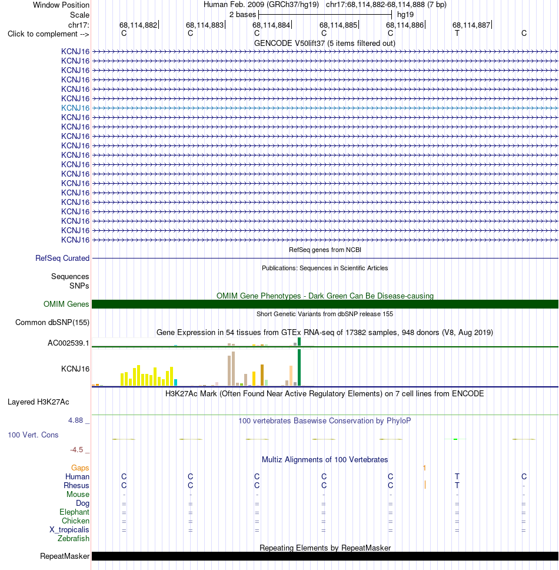Open OMIM Gene Phenotypes track title
The height and width of the screenshot is (570, 559).
pyautogui.click(x=325, y=296)
